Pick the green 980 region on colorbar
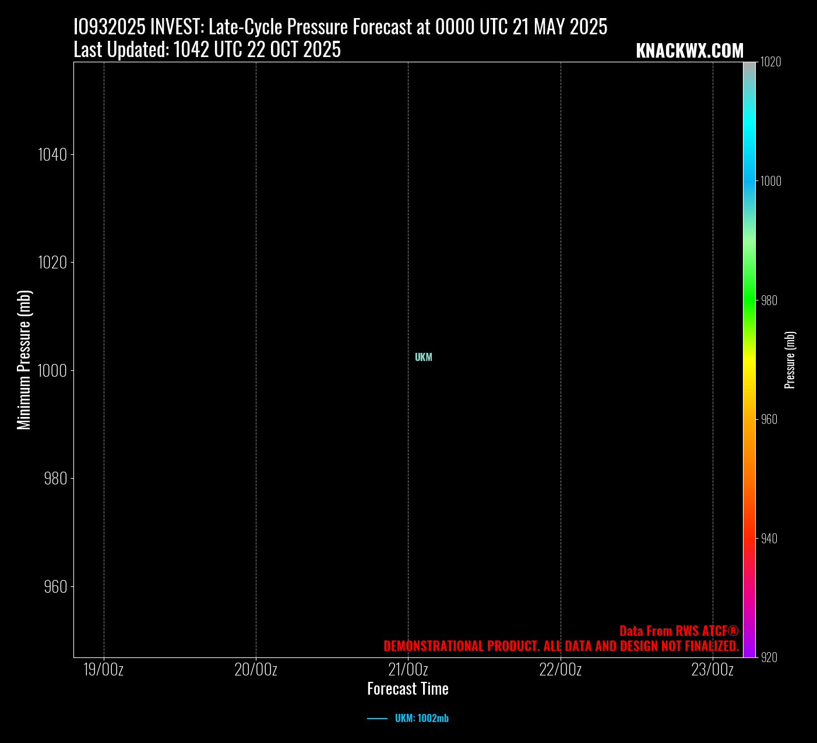Screen dimensions: 817x743 pos(749,300)
